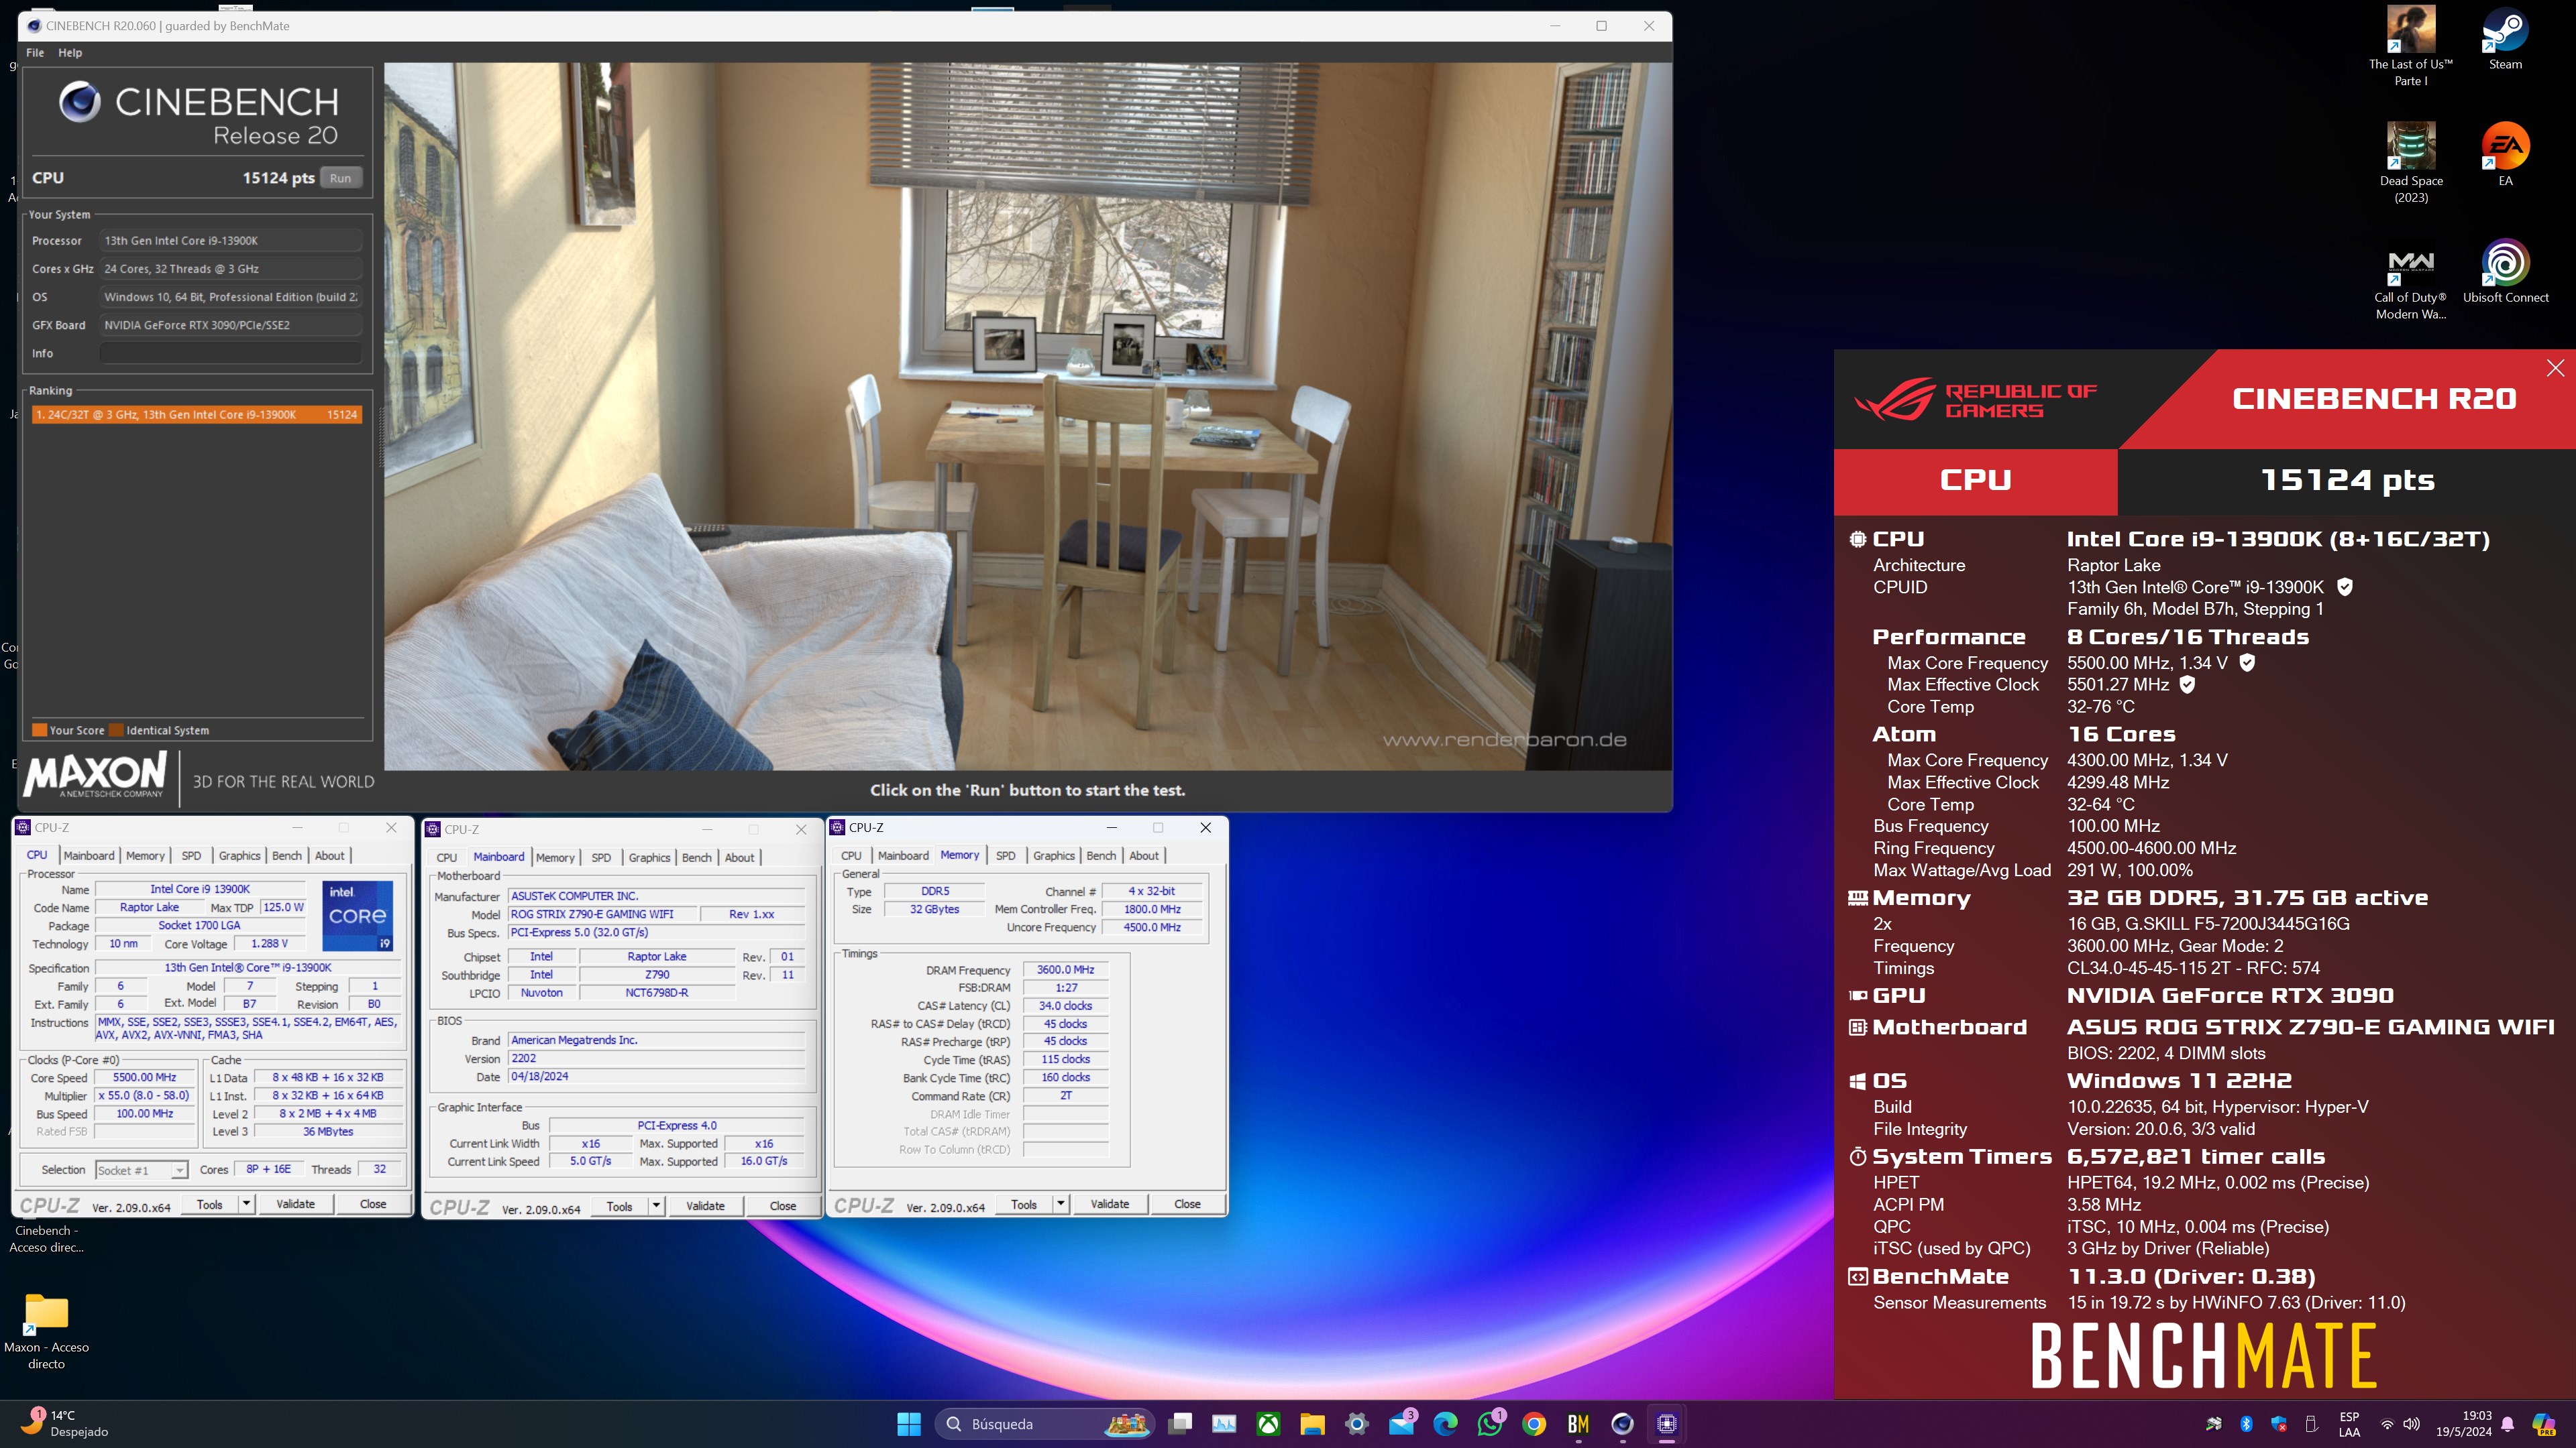Select the Maxon - Acceso directo folder icon
This screenshot has height=1448, width=2576.
tap(46, 1332)
